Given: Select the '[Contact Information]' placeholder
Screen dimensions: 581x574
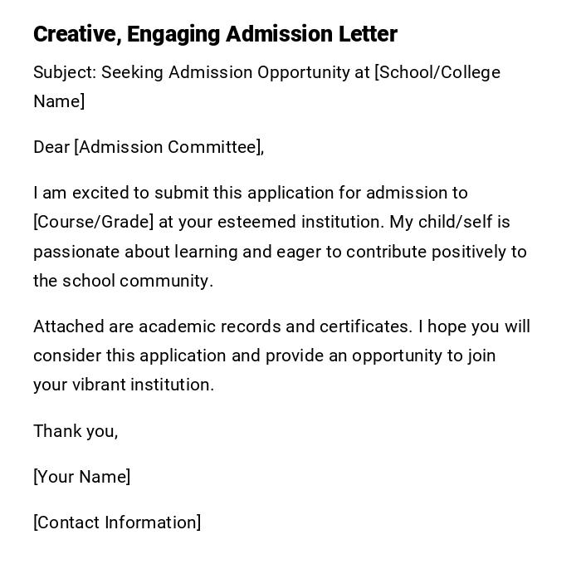Looking at the screenshot, I should (117, 522).
